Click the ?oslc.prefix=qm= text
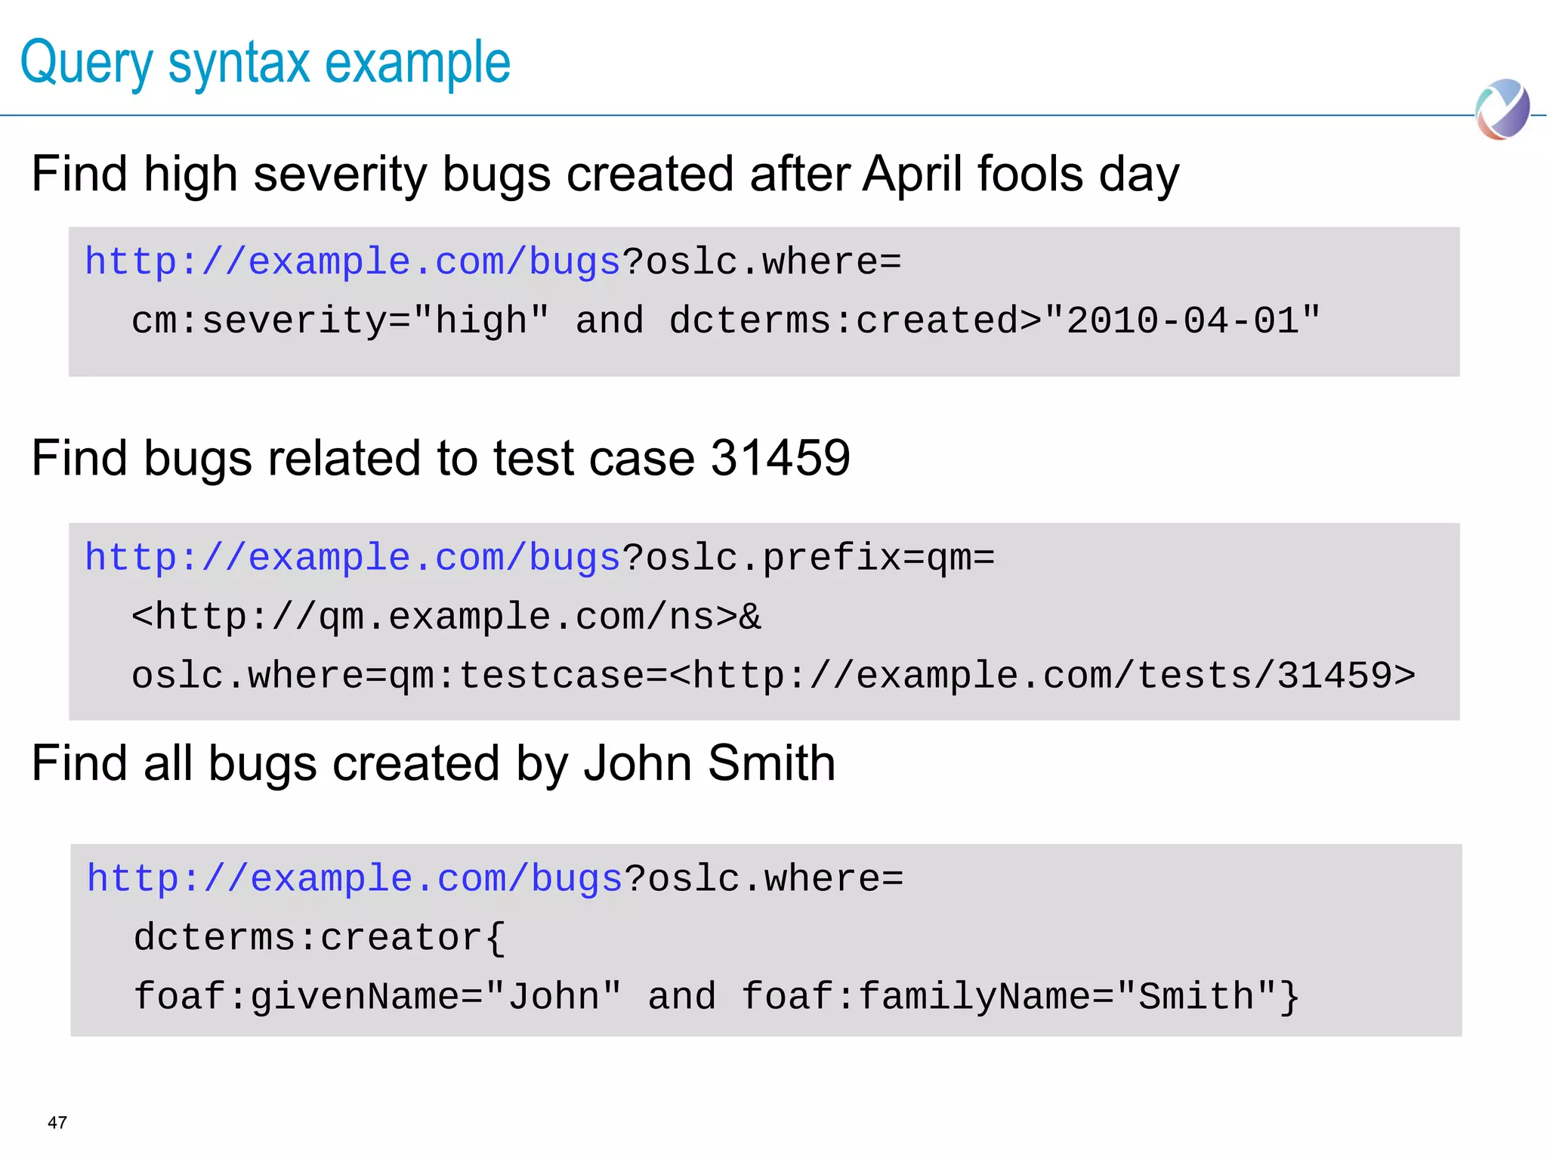Viewport: 1547px width, 1160px height. 808,558
